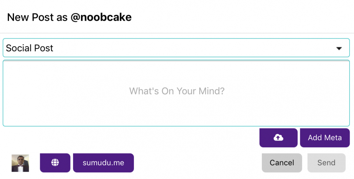
Task: Open the Social Post combo box
Action: pos(176,48)
